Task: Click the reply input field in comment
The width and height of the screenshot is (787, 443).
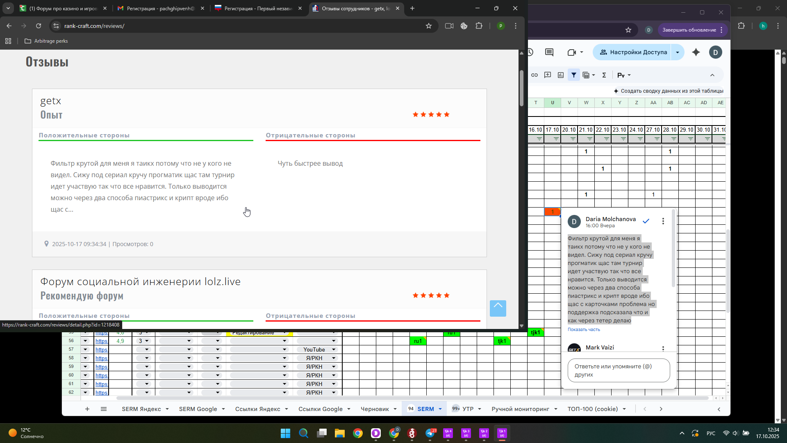Action: (x=619, y=370)
